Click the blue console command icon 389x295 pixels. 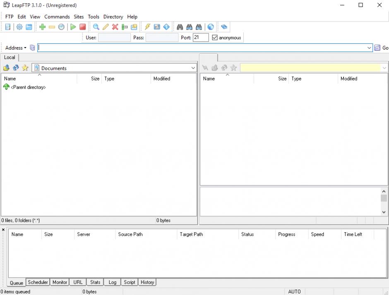(x=157, y=27)
